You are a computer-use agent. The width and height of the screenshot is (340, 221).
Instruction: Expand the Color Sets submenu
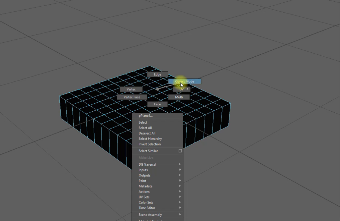click(x=157, y=202)
